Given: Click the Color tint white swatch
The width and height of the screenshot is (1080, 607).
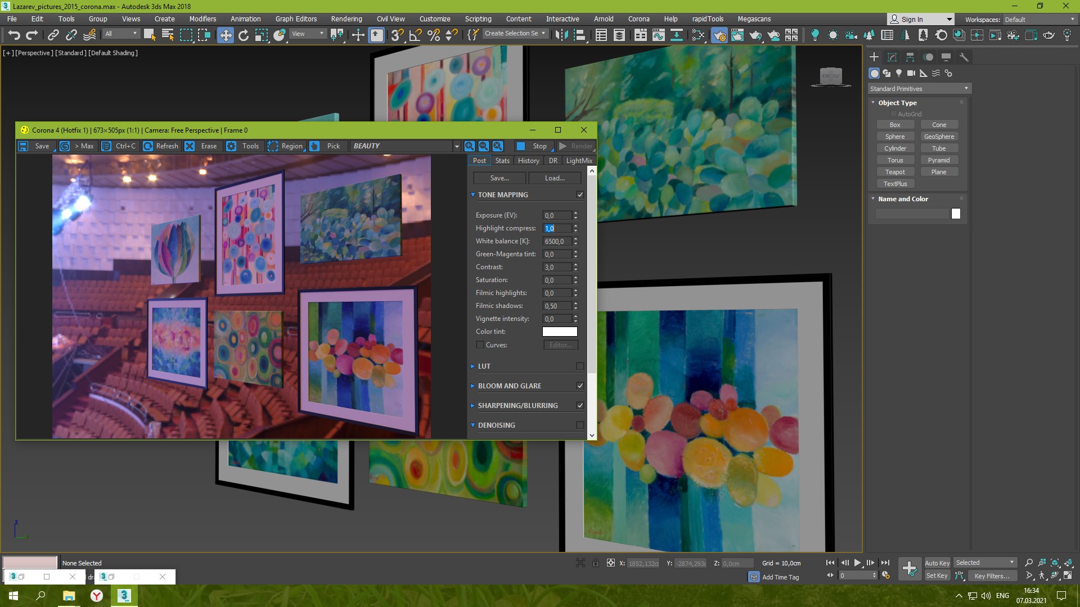Looking at the screenshot, I should click(560, 332).
